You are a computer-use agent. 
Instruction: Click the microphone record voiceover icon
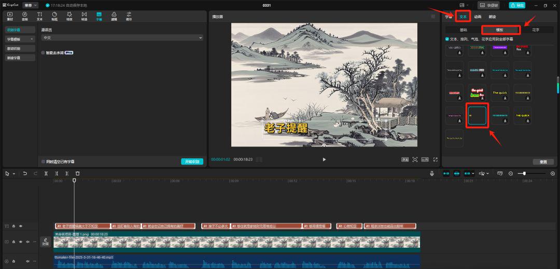(x=432, y=173)
